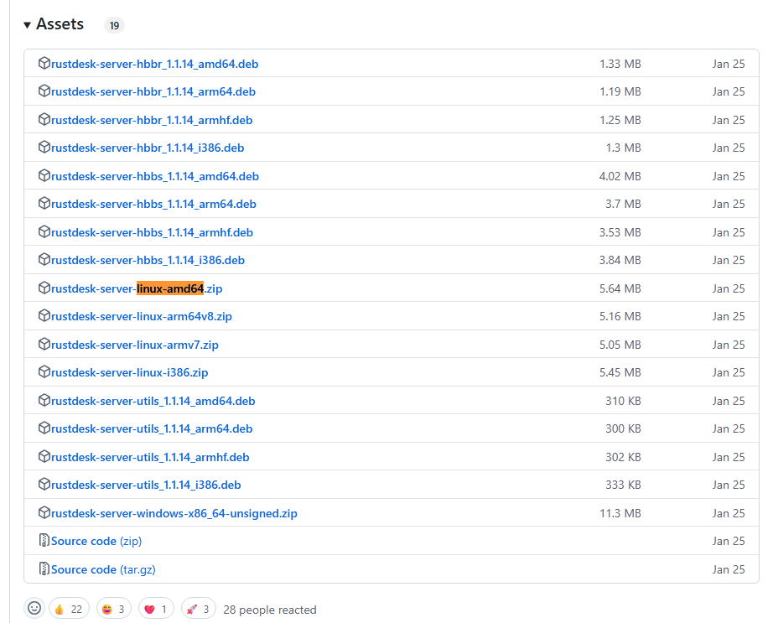Click package icon beside rustdesk-server-windows-x86_64-unsigned.zip

click(44, 513)
